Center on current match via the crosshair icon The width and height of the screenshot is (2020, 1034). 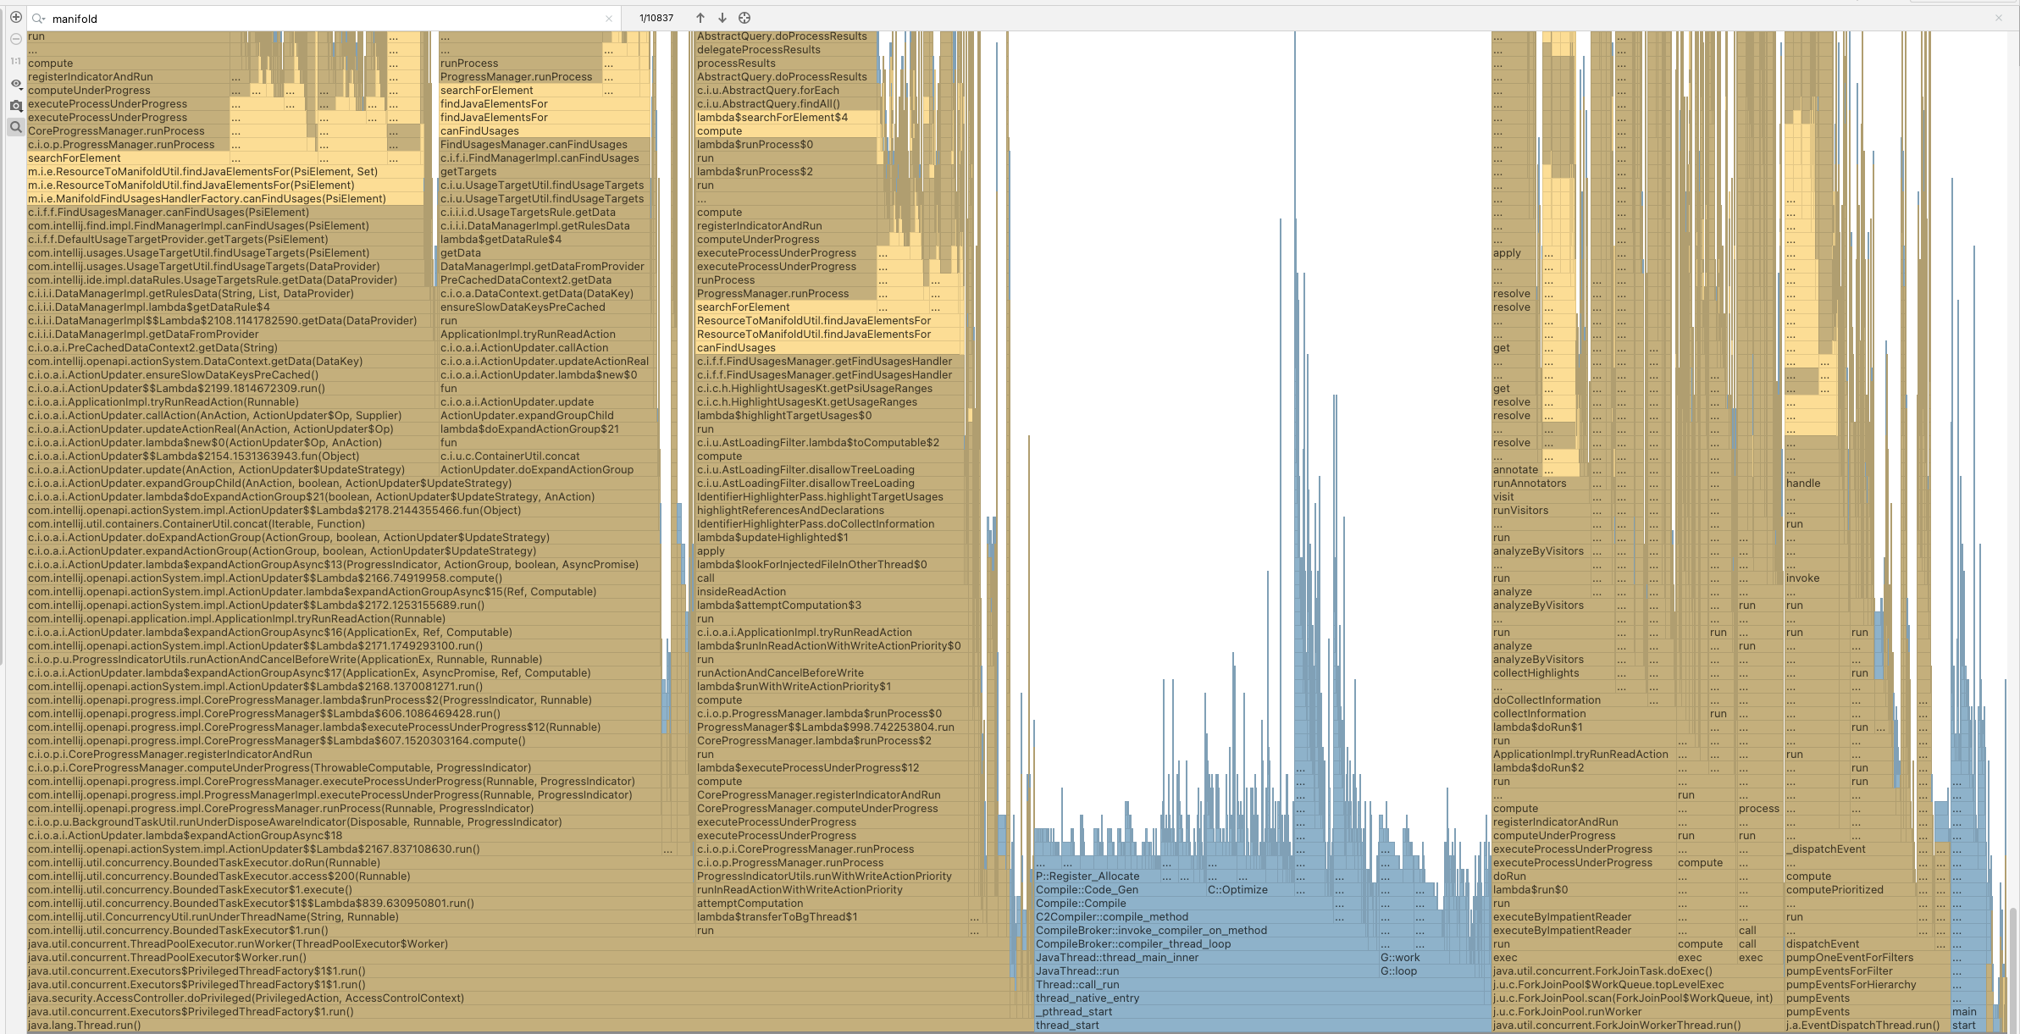[x=744, y=18]
